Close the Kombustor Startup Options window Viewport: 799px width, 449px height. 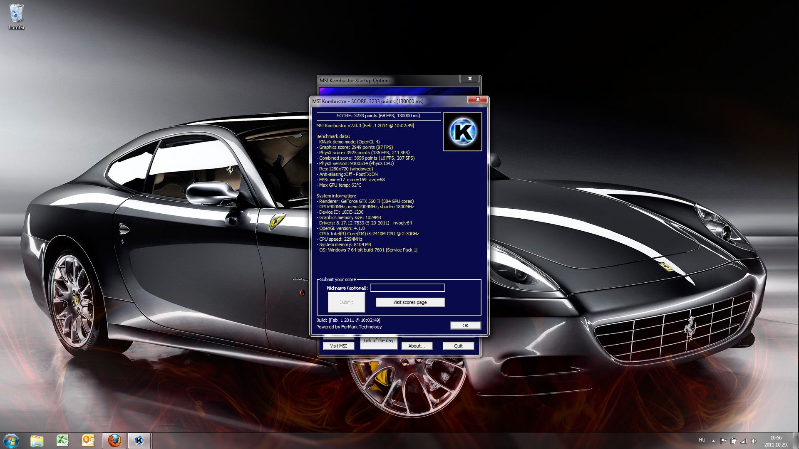(470, 79)
